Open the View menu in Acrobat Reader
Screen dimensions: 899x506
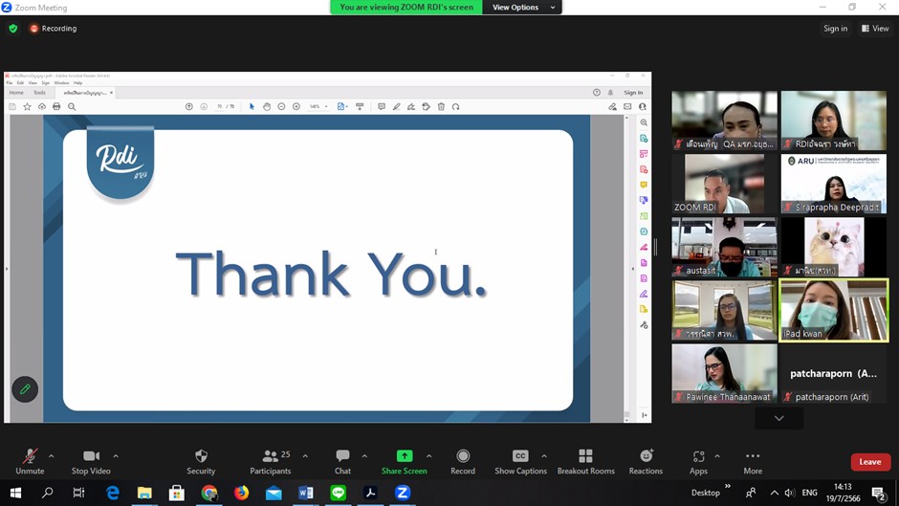(33, 82)
